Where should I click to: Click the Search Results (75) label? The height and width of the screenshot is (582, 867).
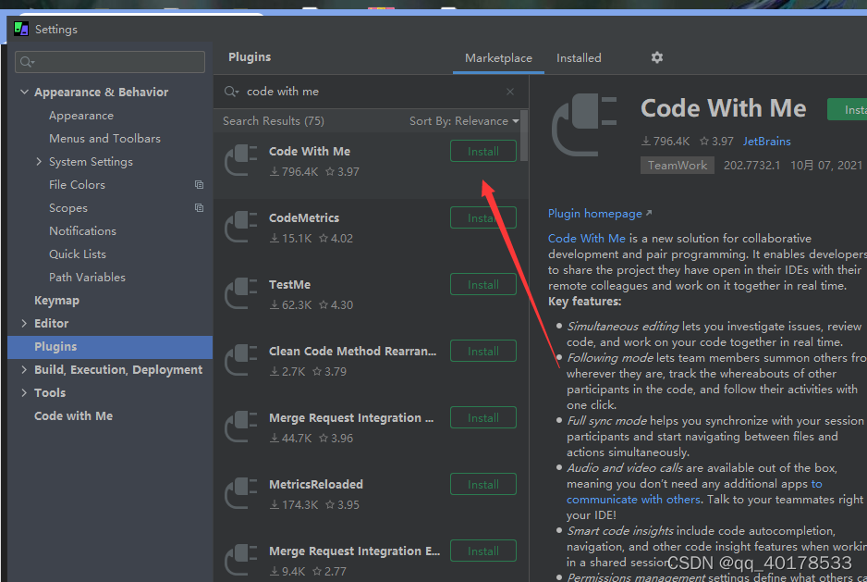tap(274, 120)
